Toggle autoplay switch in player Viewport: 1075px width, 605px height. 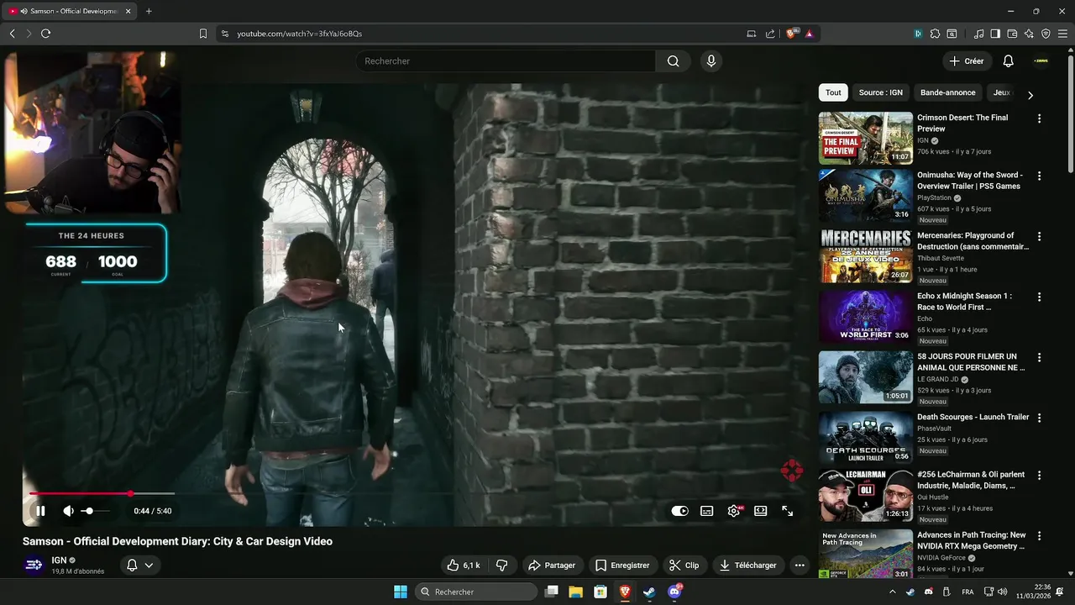coord(679,511)
